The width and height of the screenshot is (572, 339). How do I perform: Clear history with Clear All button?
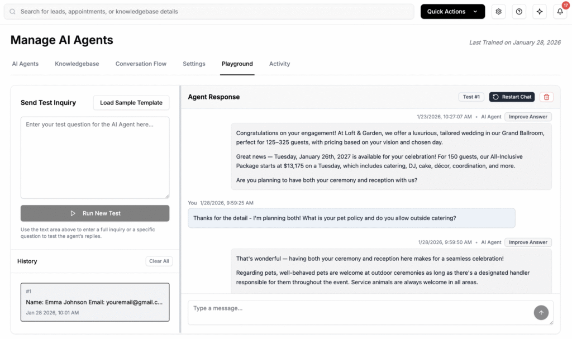coord(159,261)
